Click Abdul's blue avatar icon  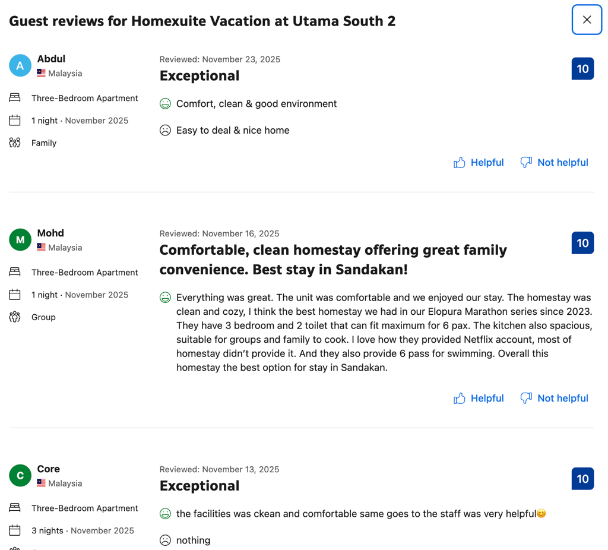[20, 65]
